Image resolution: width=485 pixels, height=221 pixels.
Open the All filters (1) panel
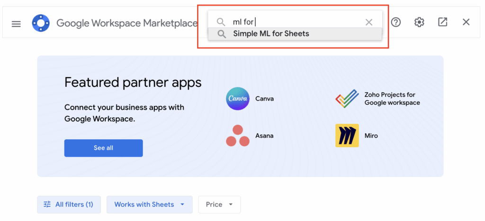[69, 204]
